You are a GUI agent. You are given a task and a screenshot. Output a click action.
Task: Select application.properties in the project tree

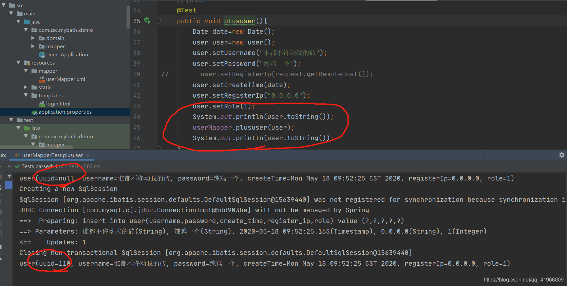tap(65, 112)
